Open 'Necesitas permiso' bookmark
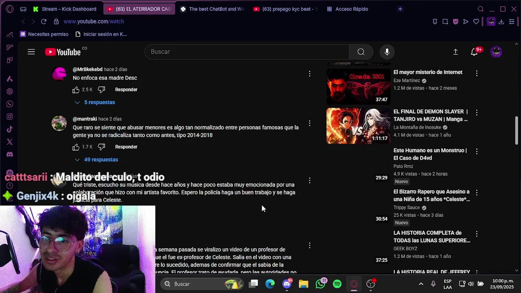Image resolution: width=521 pixels, height=293 pixels. click(44, 34)
